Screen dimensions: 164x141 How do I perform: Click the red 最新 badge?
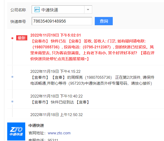(22, 38)
